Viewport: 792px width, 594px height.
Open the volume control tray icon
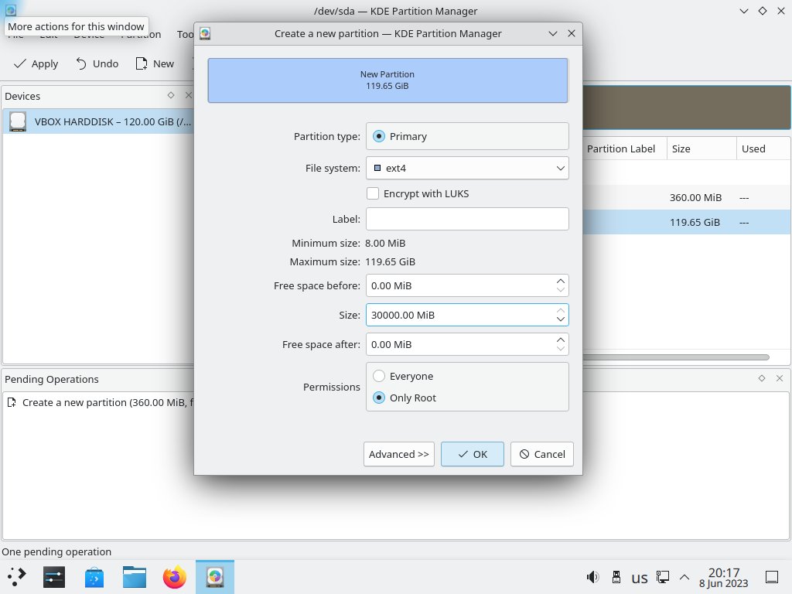pos(593,577)
